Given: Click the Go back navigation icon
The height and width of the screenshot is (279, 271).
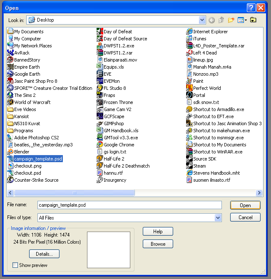Looking at the screenshot, I should click(x=211, y=20).
